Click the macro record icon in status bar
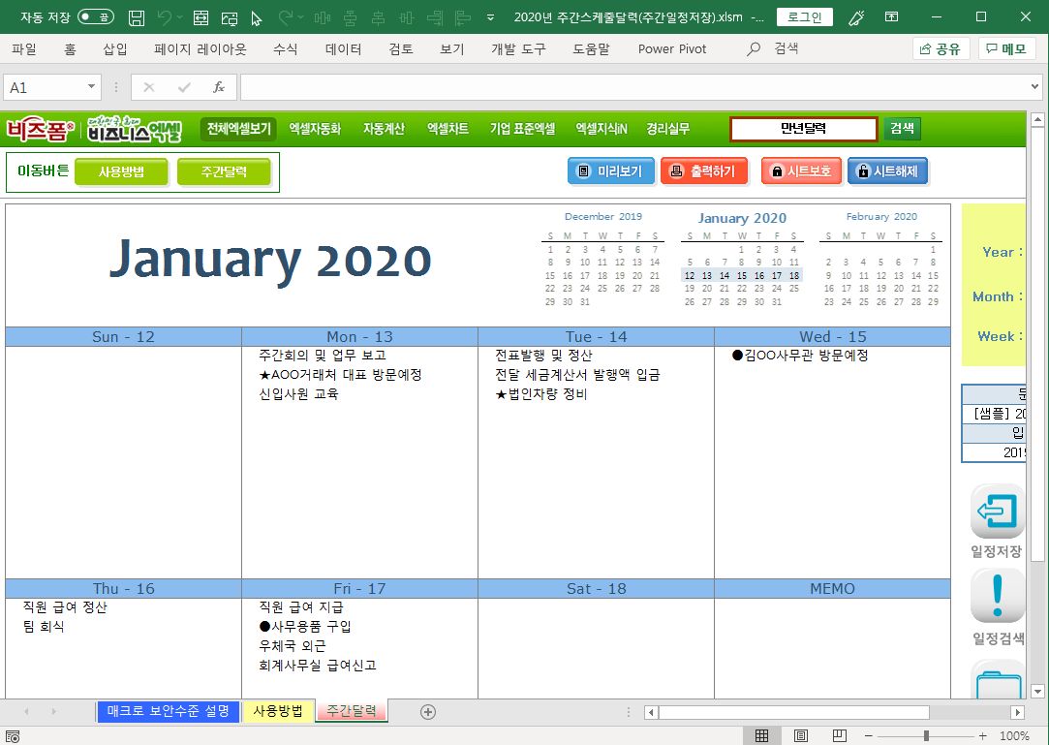 pyautogui.click(x=12, y=736)
